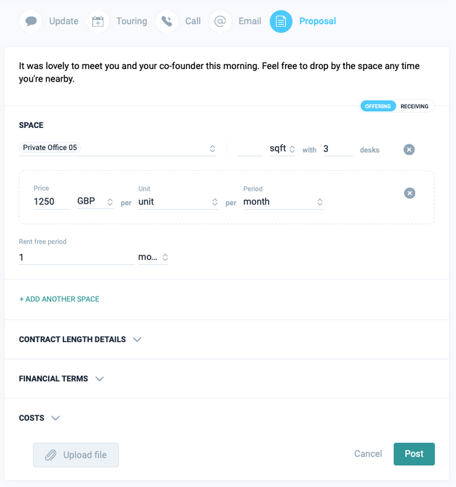
Task: Switch toggle to Receiving
Action: [414, 106]
